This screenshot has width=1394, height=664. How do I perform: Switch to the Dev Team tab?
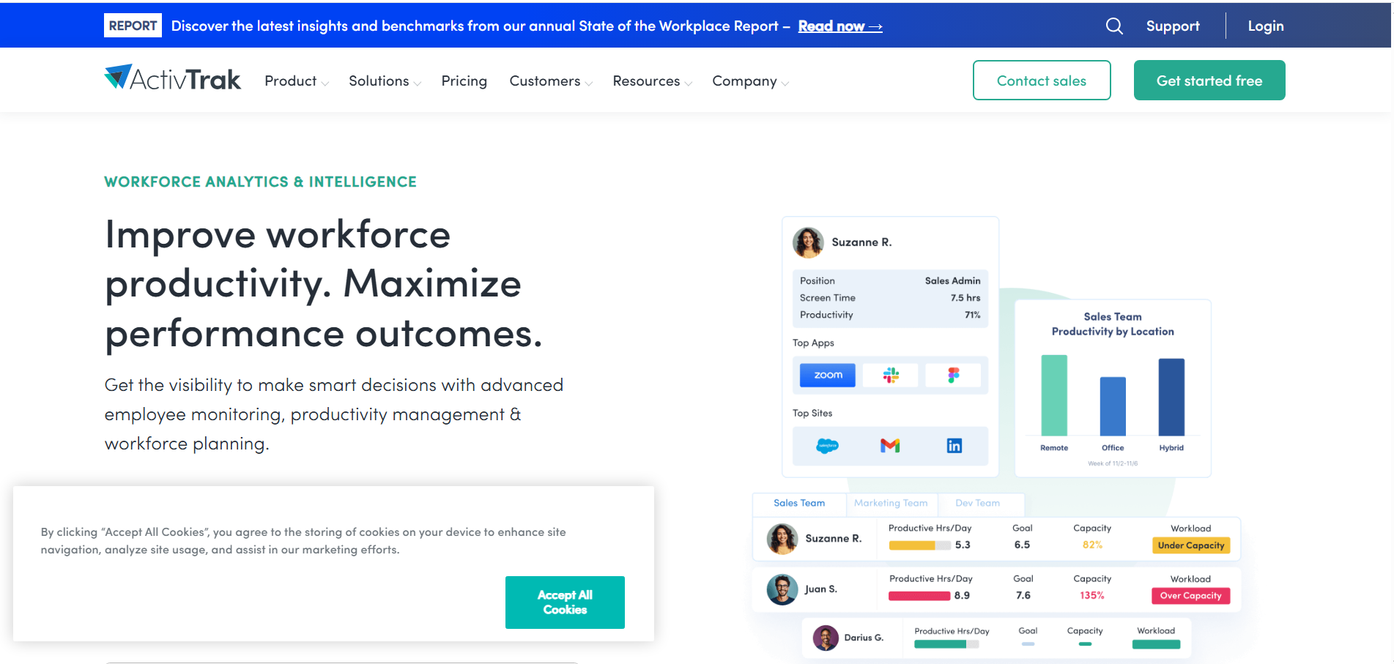pyautogui.click(x=977, y=504)
